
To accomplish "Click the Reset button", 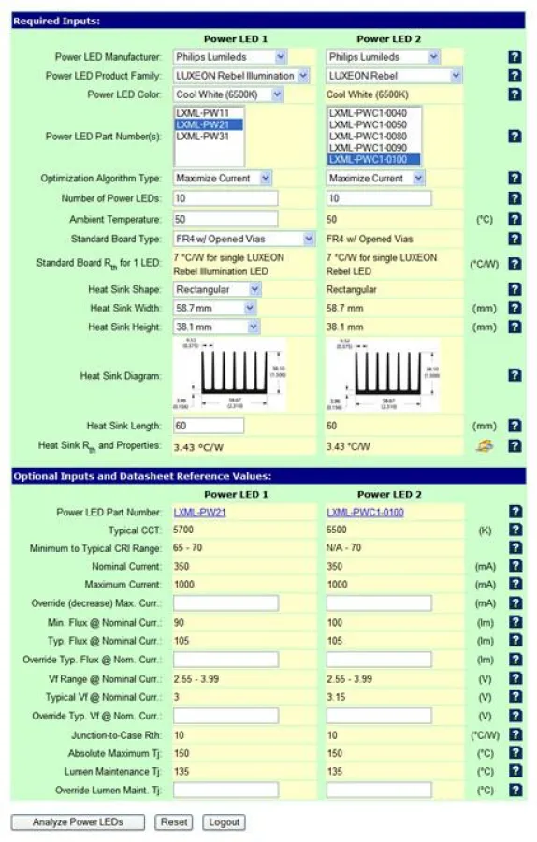I will 174,822.
